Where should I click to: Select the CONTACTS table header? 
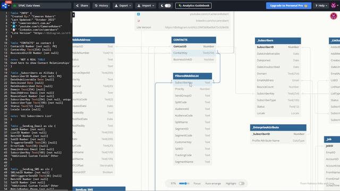(x=193, y=40)
